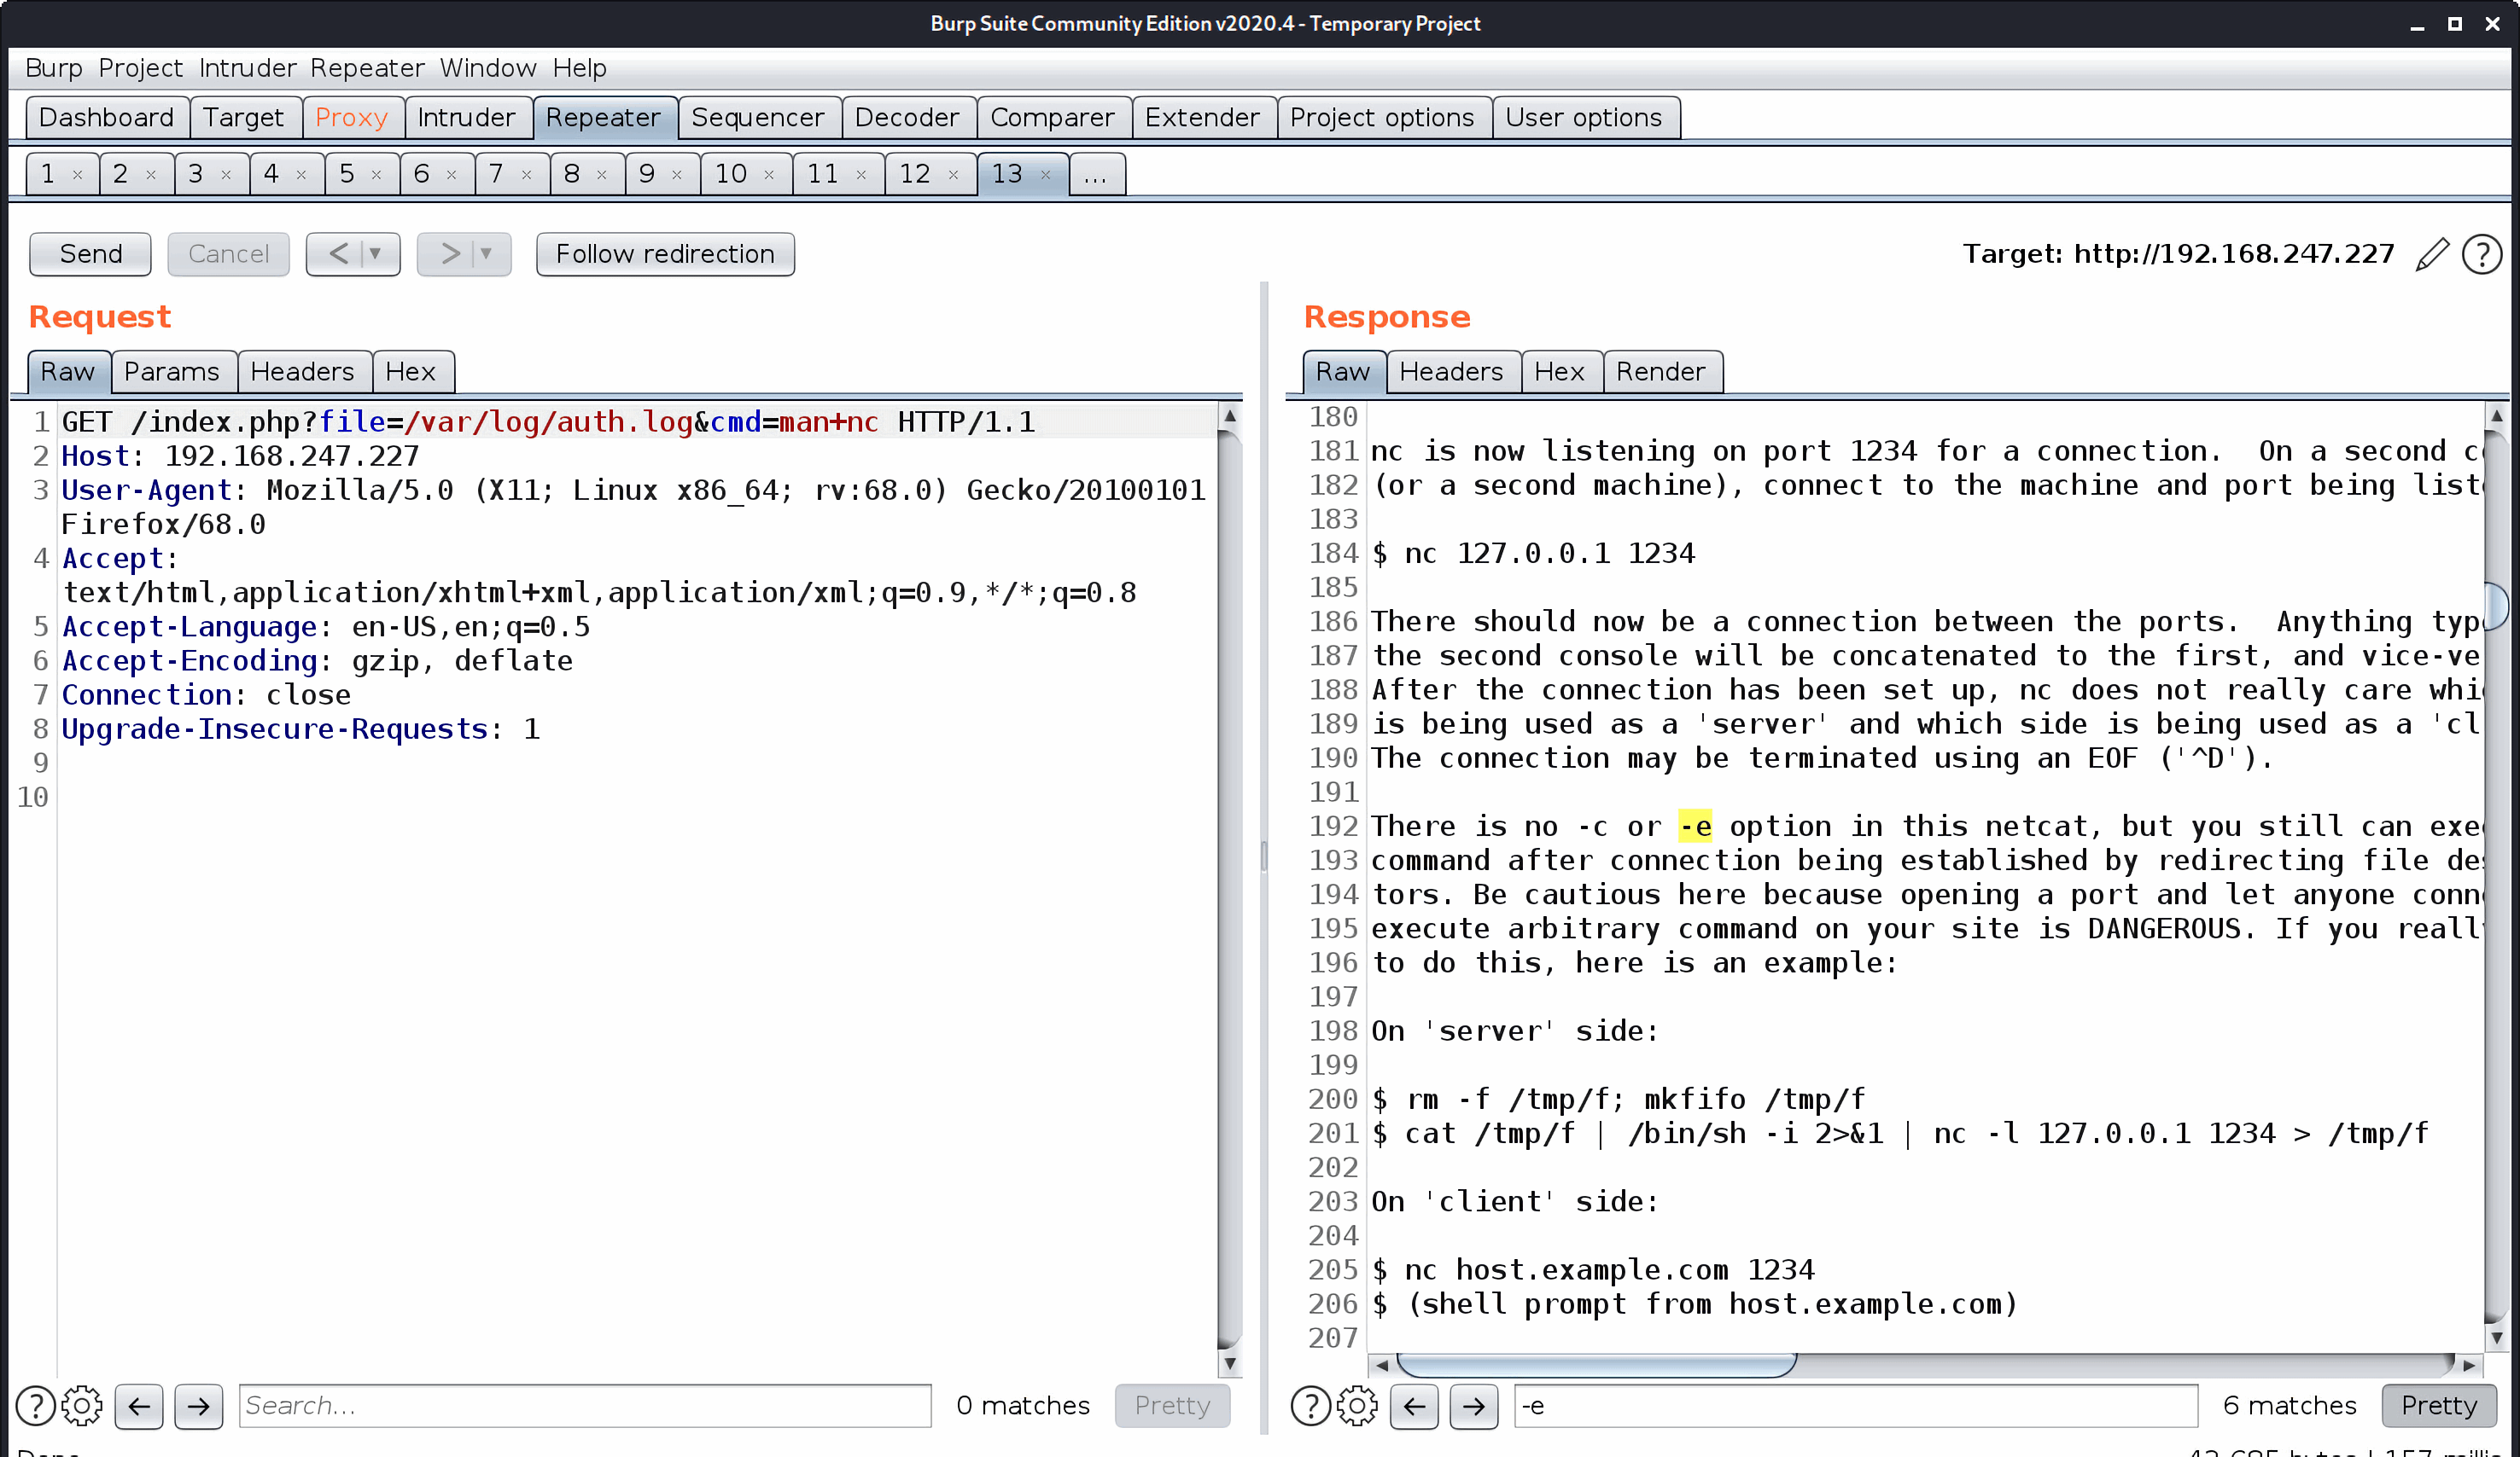Open response pane settings gear
The height and width of the screenshot is (1457, 2520).
point(1357,1406)
